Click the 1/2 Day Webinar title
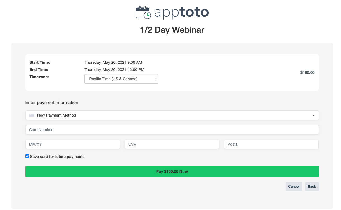The width and height of the screenshot is (341, 210). [172, 30]
